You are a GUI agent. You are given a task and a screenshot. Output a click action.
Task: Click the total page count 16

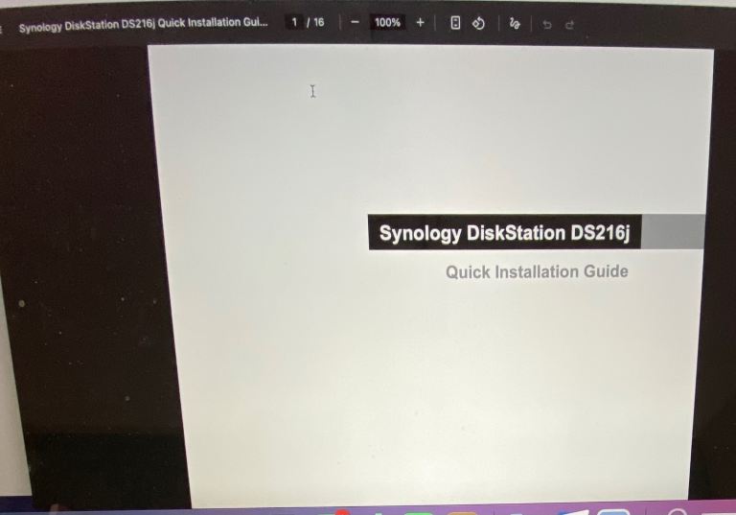(319, 22)
